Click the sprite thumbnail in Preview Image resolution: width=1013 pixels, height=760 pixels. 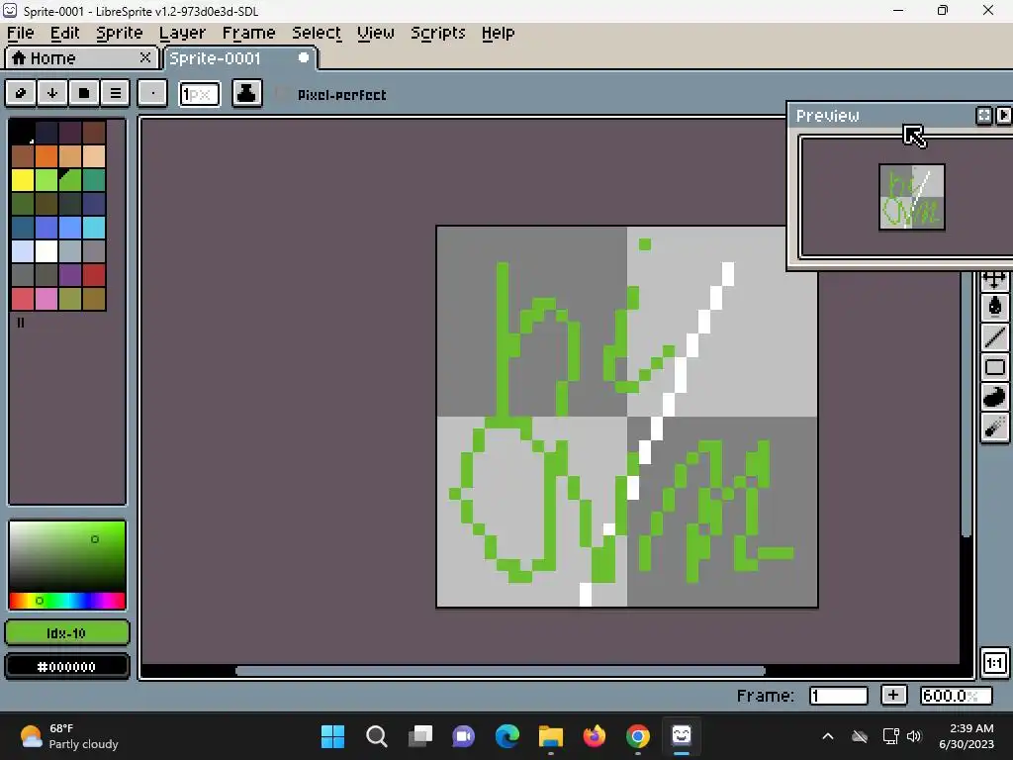coord(911,197)
